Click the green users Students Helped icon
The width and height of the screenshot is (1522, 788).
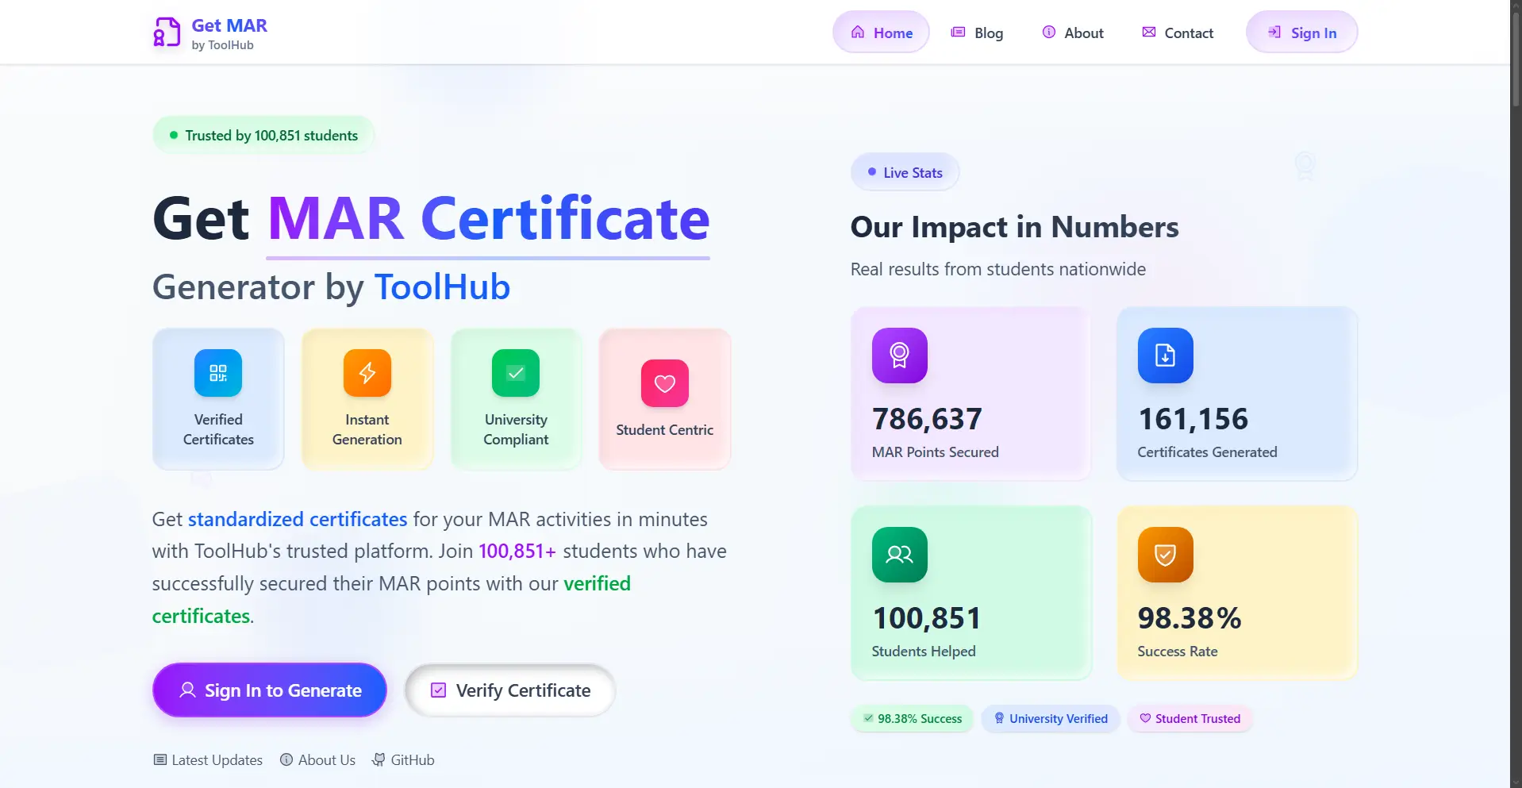[899, 555]
